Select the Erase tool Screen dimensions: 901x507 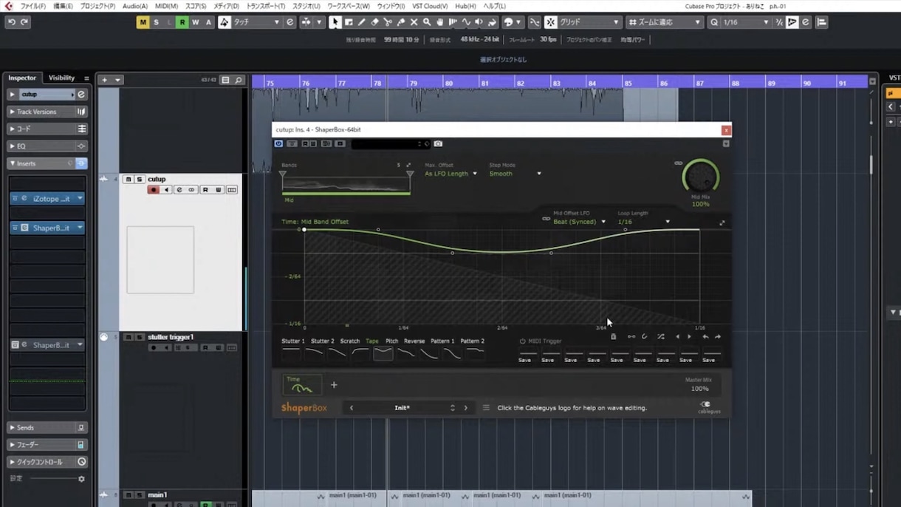[374, 22]
